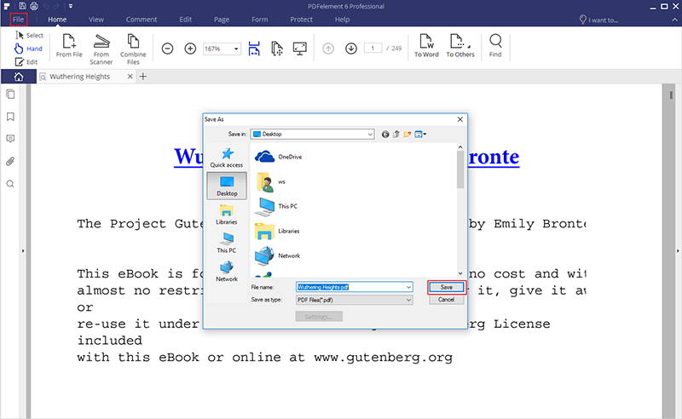This screenshot has height=419, width=682.
Task: Go to previous page arrow
Action: coord(328,49)
